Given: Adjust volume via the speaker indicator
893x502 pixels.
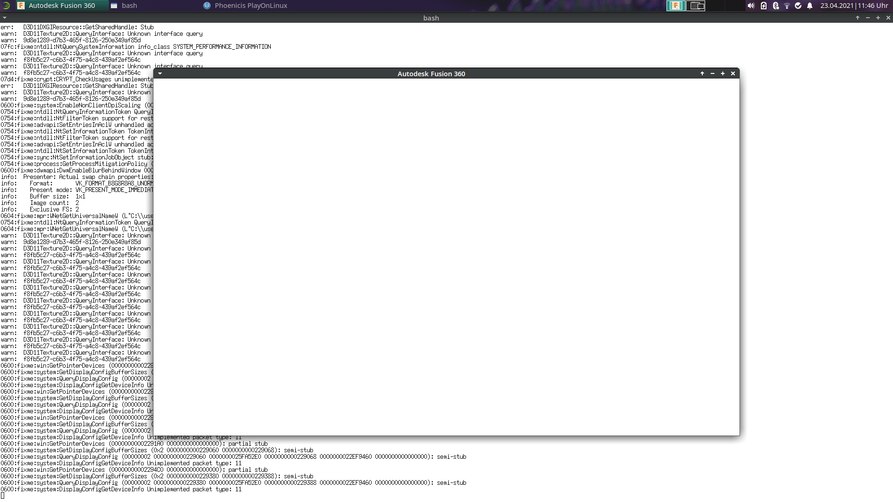Looking at the screenshot, I should [x=750, y=6].
